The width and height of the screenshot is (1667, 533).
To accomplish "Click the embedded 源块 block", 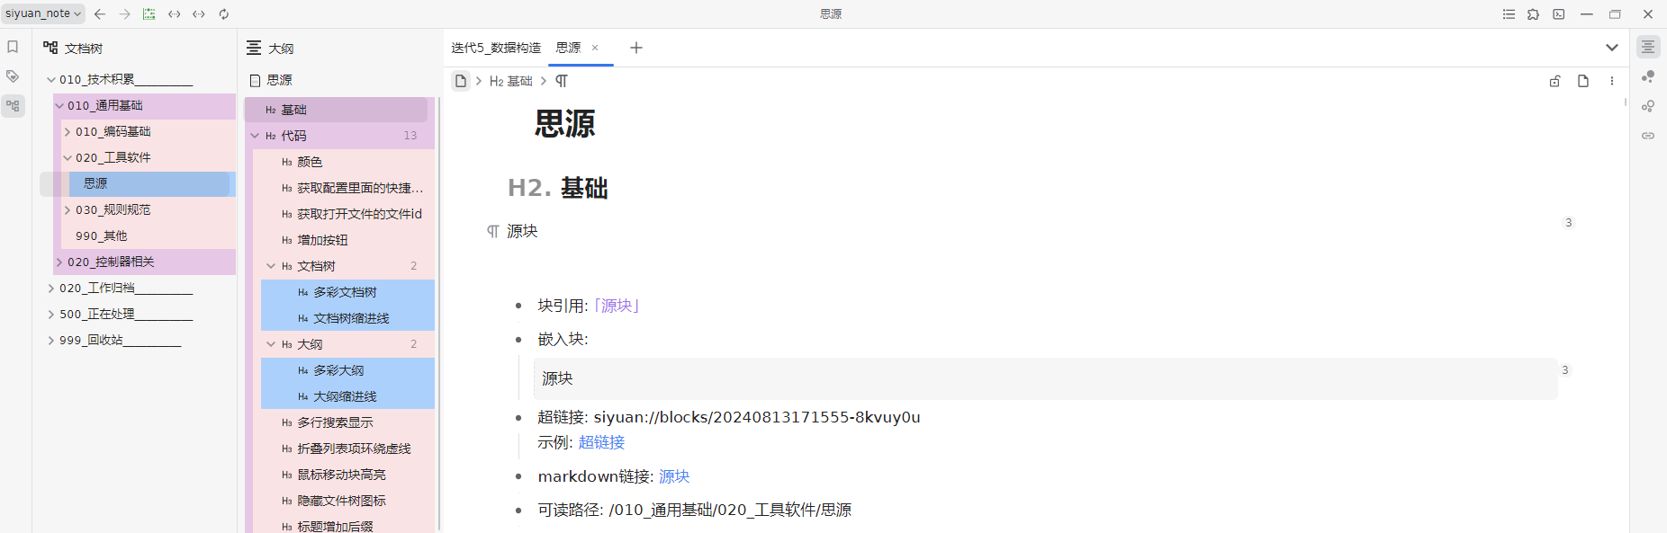I will pyautogui.click(x=1045, y=378).
